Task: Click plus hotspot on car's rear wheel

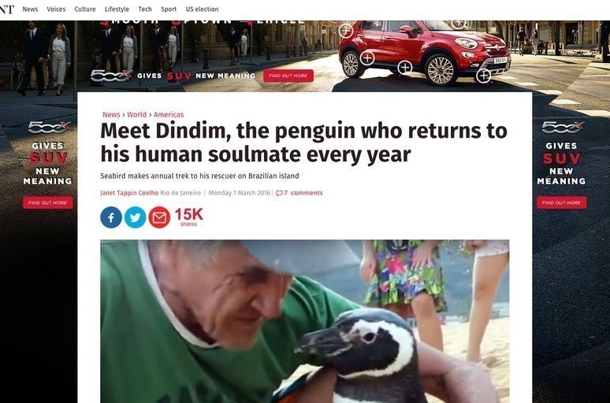Action: (x=367, y=58)
